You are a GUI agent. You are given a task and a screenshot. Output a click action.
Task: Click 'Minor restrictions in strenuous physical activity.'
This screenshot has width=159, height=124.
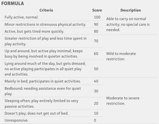[x=45, y=24]
